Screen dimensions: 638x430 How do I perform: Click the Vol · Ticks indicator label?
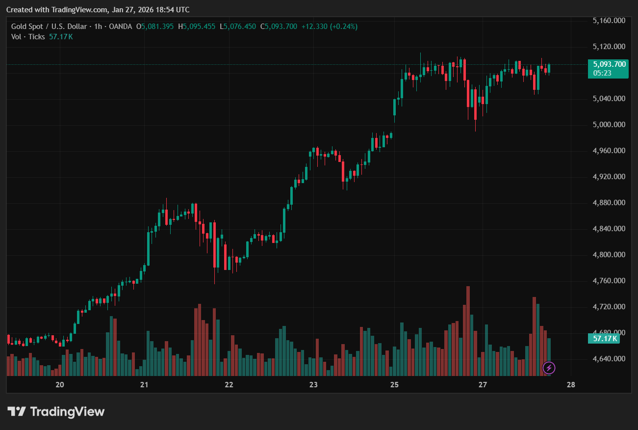tap(28, 37)
